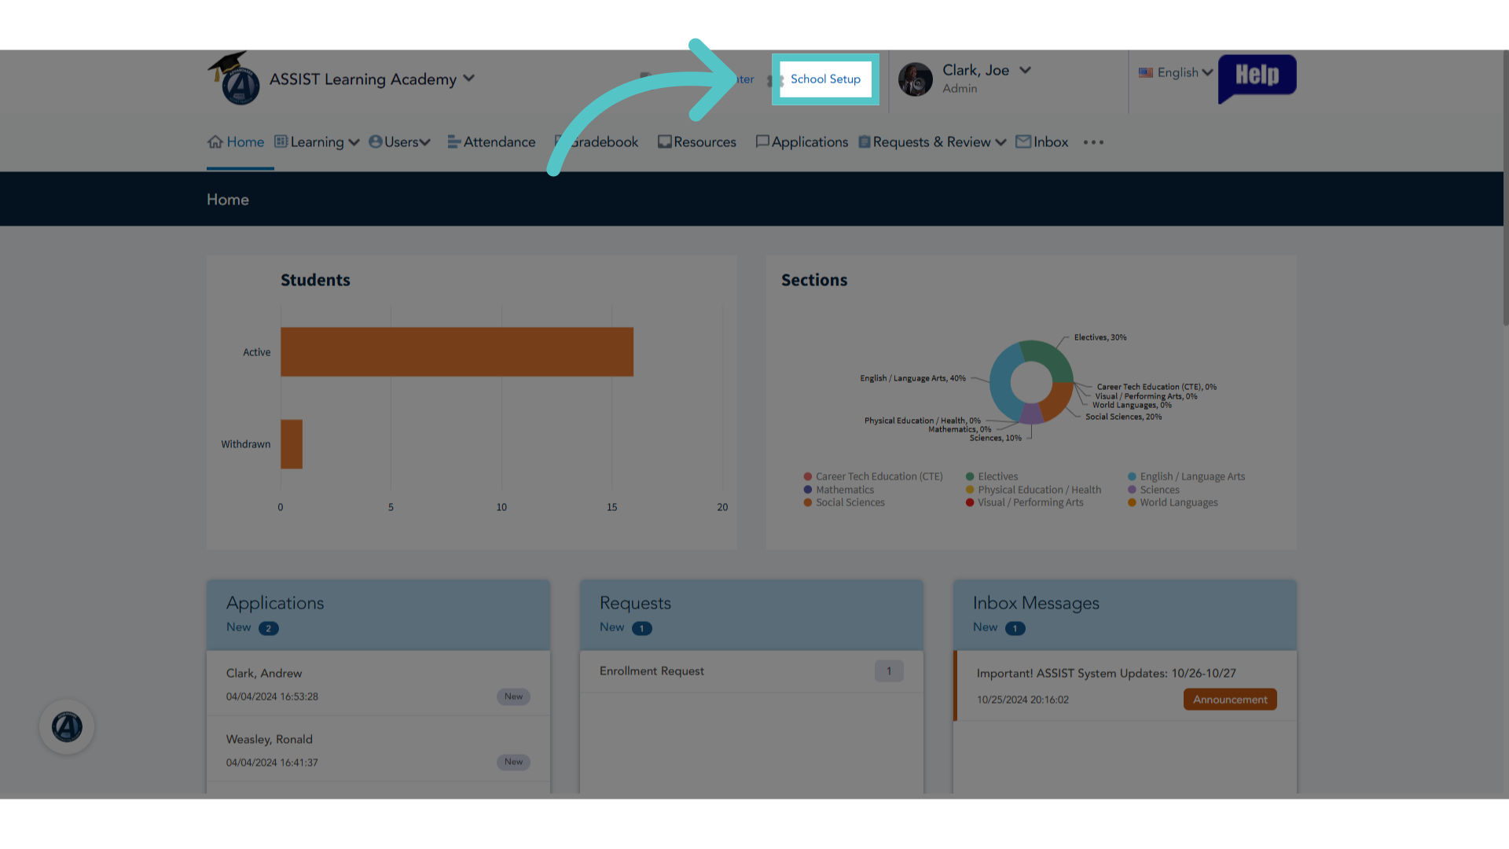Click the Home house icon
This screenshot has width=1509, height=849.
tap(215, 141)
